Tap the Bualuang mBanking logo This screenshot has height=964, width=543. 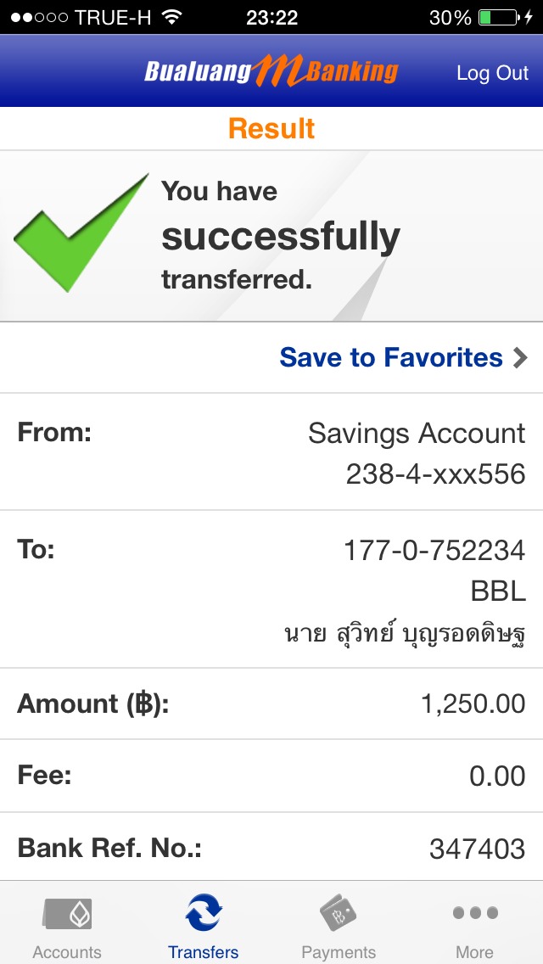(x=271, y=71)
